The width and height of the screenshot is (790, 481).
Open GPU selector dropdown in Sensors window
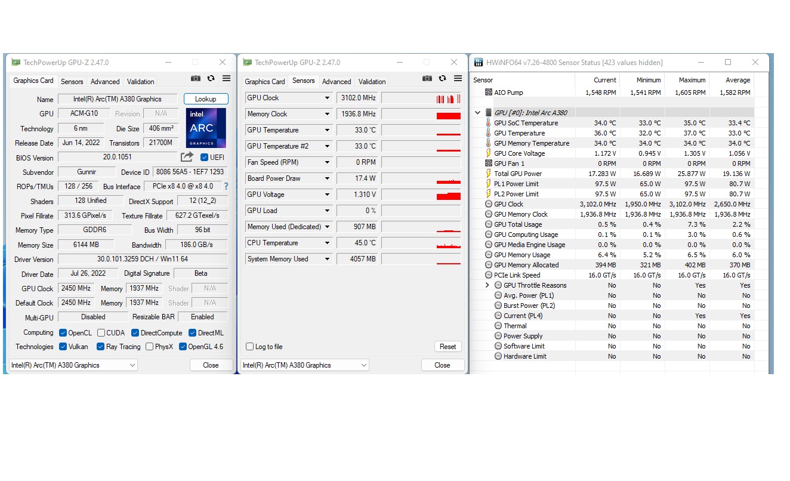coord(305,365)
